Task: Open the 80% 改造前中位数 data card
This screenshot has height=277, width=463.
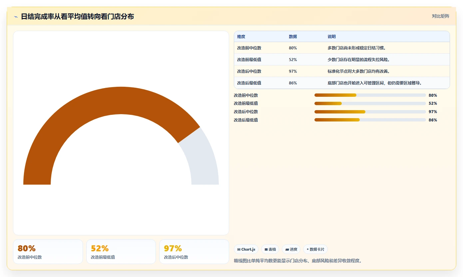Action: 48,252
